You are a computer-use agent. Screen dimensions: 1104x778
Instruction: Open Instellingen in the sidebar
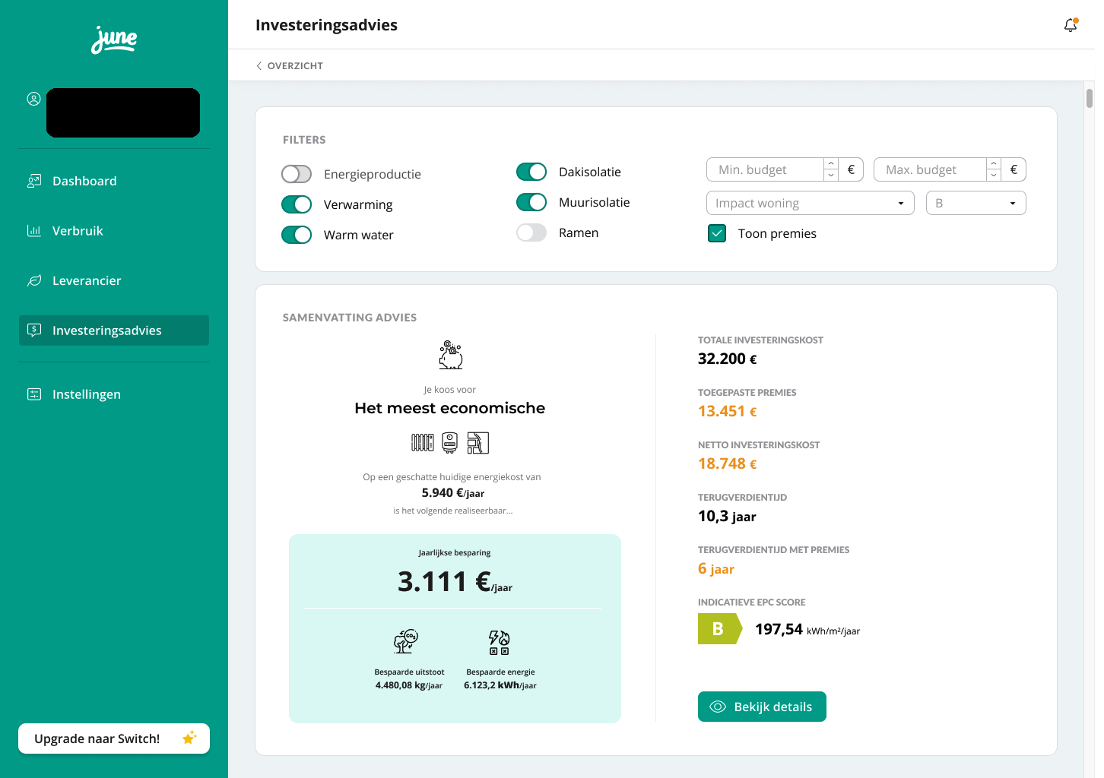pyautogui.click(x=114, y=394)
